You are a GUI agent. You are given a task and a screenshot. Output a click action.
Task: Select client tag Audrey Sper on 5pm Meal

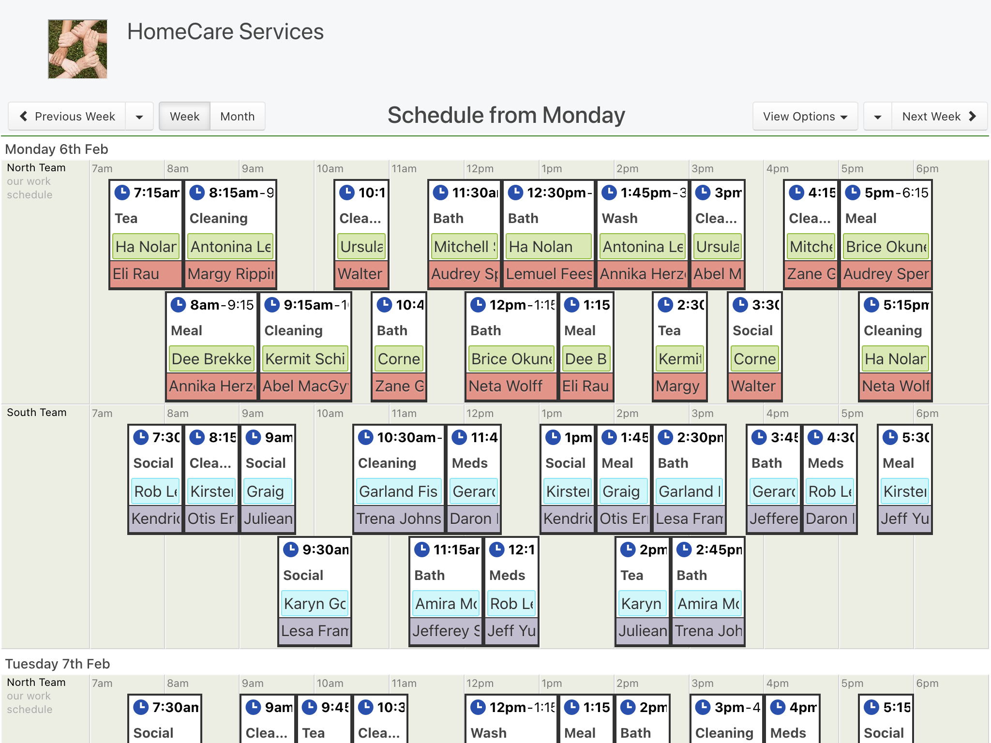[886, 274]
